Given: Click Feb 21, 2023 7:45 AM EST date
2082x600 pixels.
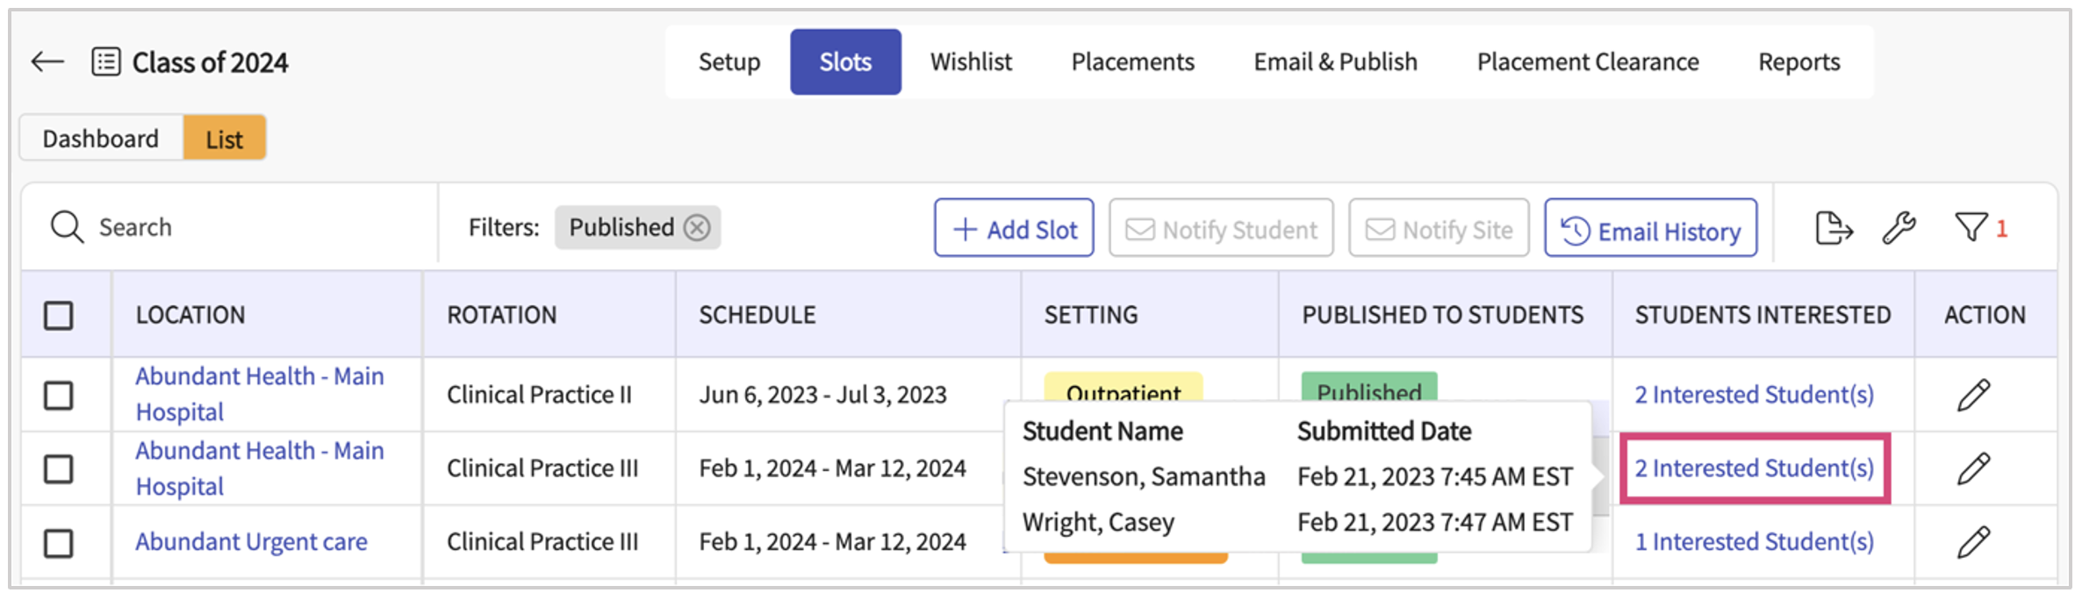Looking at the screenshot, I should click(x=1435, y=476).
